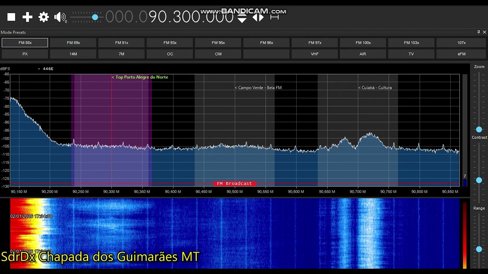Switch to the FM 95x preset
The width and height of the screenshot is (488, 274).
pyautogui.click(x=218, y=43)
